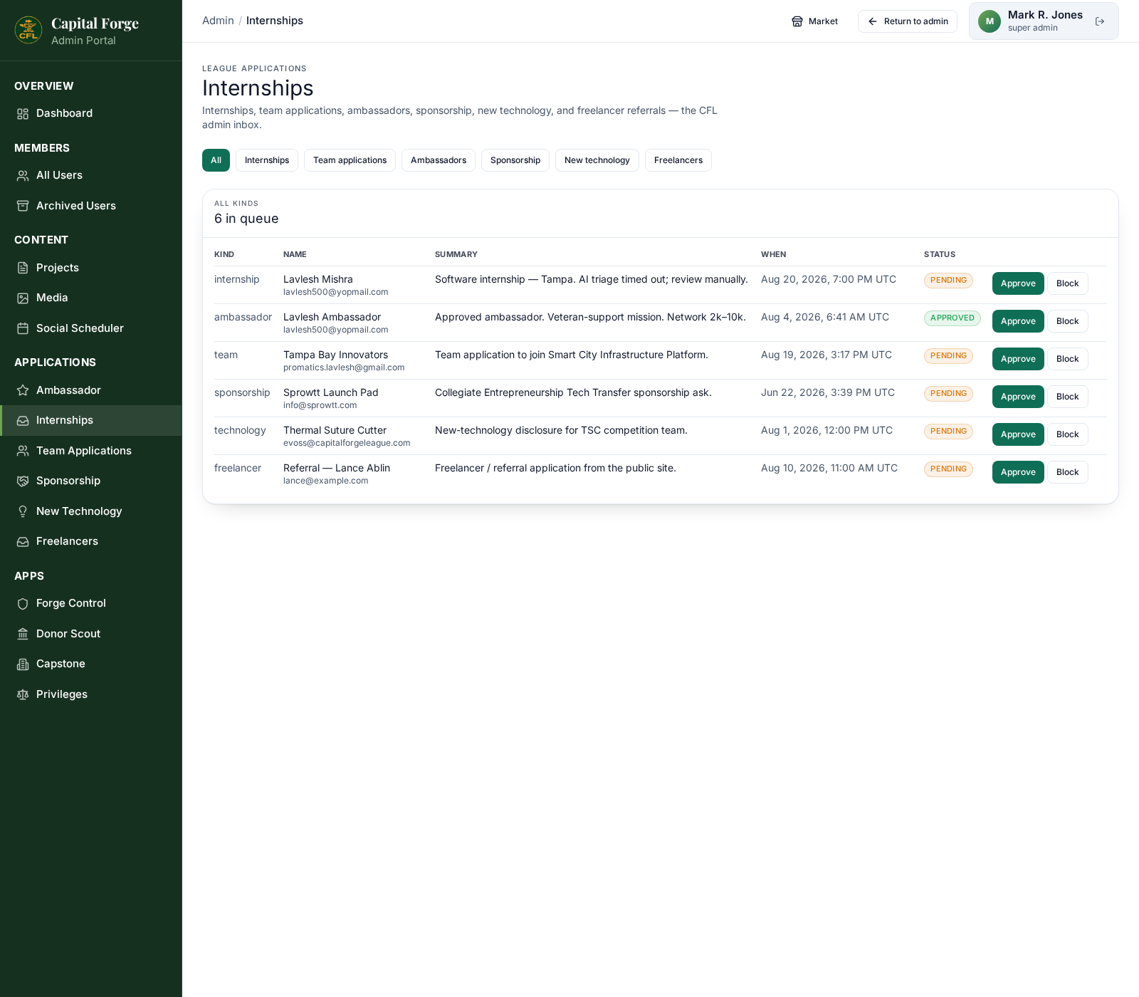Switch to the Freelancers filter tab
The height and width of the screenshot is (997, 1139).
[x=678, y=160]
